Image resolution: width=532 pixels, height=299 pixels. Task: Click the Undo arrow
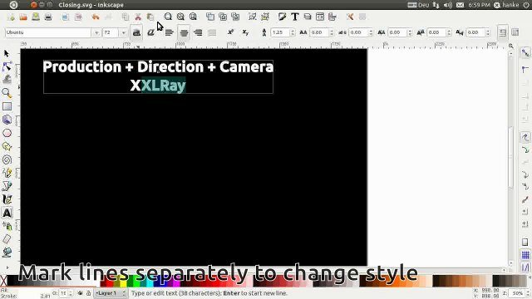coord(96,17)
